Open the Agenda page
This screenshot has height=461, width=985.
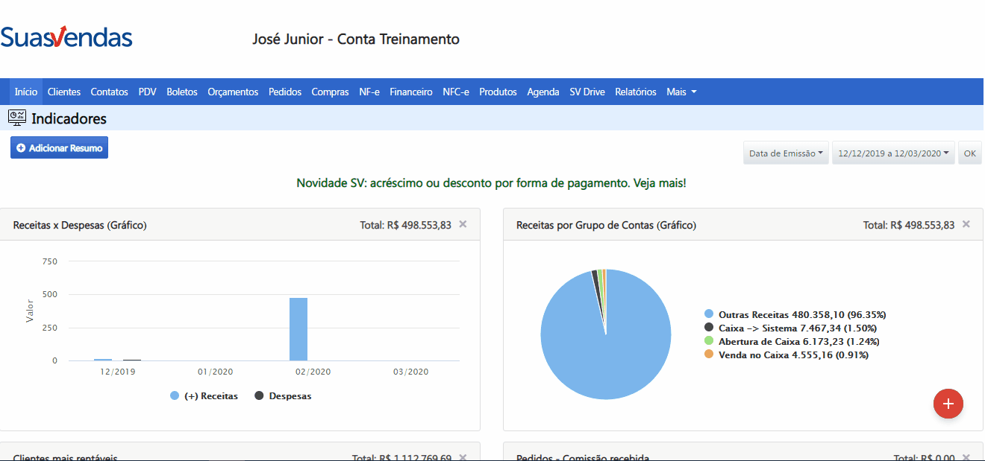click(x=543, y=92)
